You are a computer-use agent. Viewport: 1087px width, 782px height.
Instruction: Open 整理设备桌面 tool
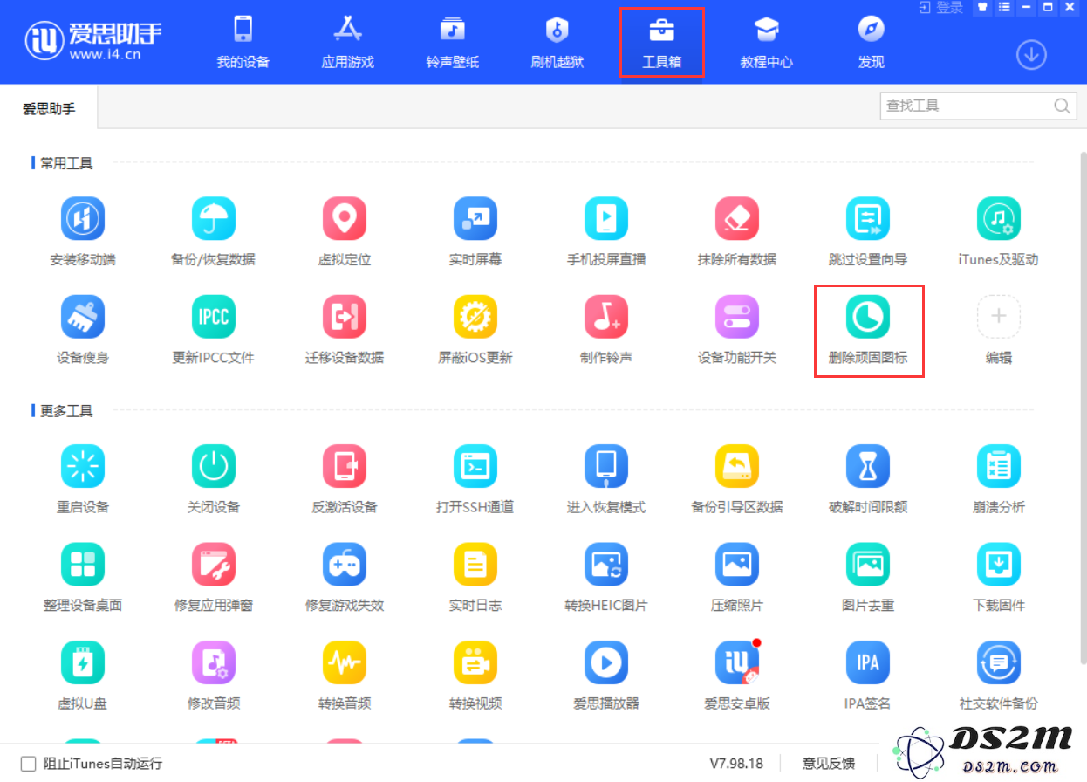click(x=83, y=577)
